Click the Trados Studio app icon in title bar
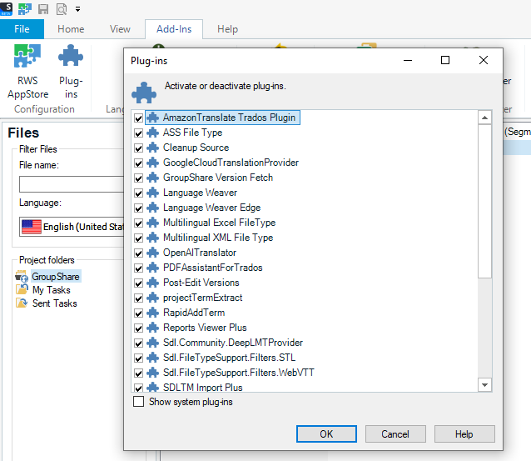Viewport: 531px width, 461px height. [7, 9]
